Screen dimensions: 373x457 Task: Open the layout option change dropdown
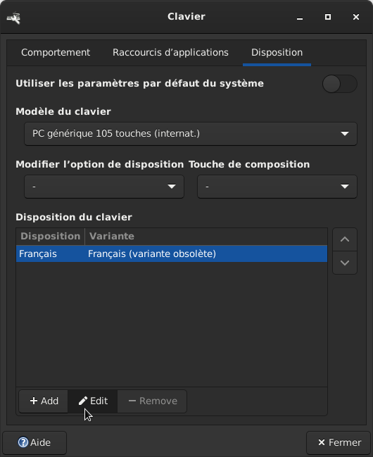[x=104, y=187]
